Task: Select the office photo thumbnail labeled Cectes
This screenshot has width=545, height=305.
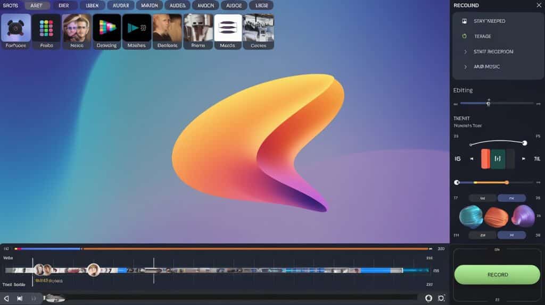Action: coord(258,31)
